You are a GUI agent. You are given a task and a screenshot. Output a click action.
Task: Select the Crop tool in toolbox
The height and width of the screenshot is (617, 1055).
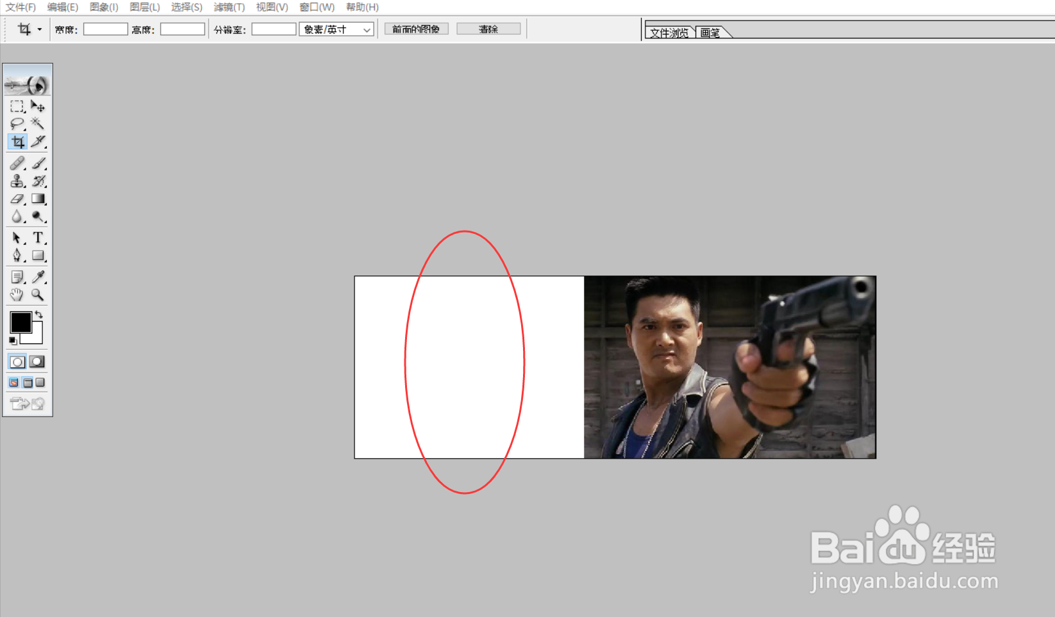(x=17, y=142)
